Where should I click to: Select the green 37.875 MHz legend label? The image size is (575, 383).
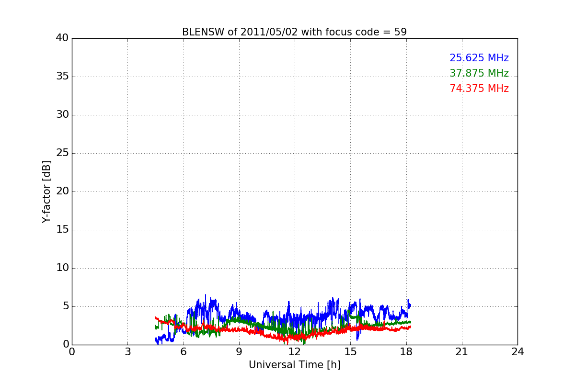click(479, 73)
